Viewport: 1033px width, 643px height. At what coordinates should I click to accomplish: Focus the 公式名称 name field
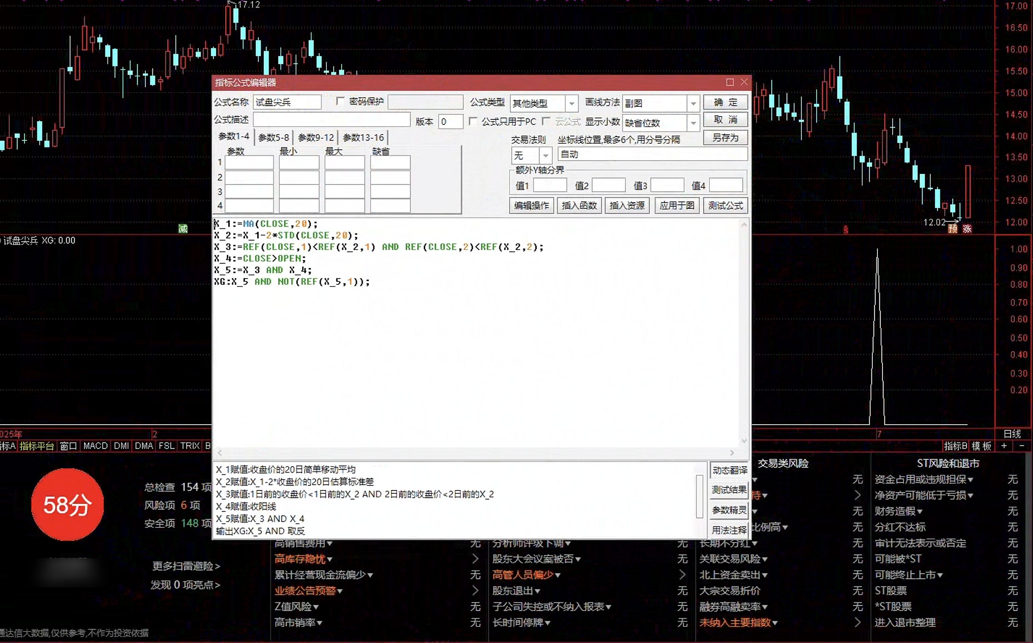coord(287,102)
